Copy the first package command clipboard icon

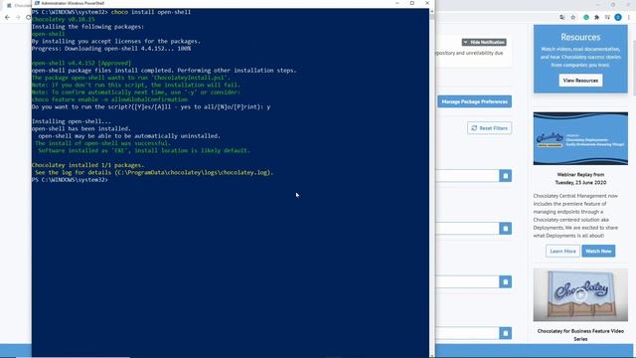point(506,176)
